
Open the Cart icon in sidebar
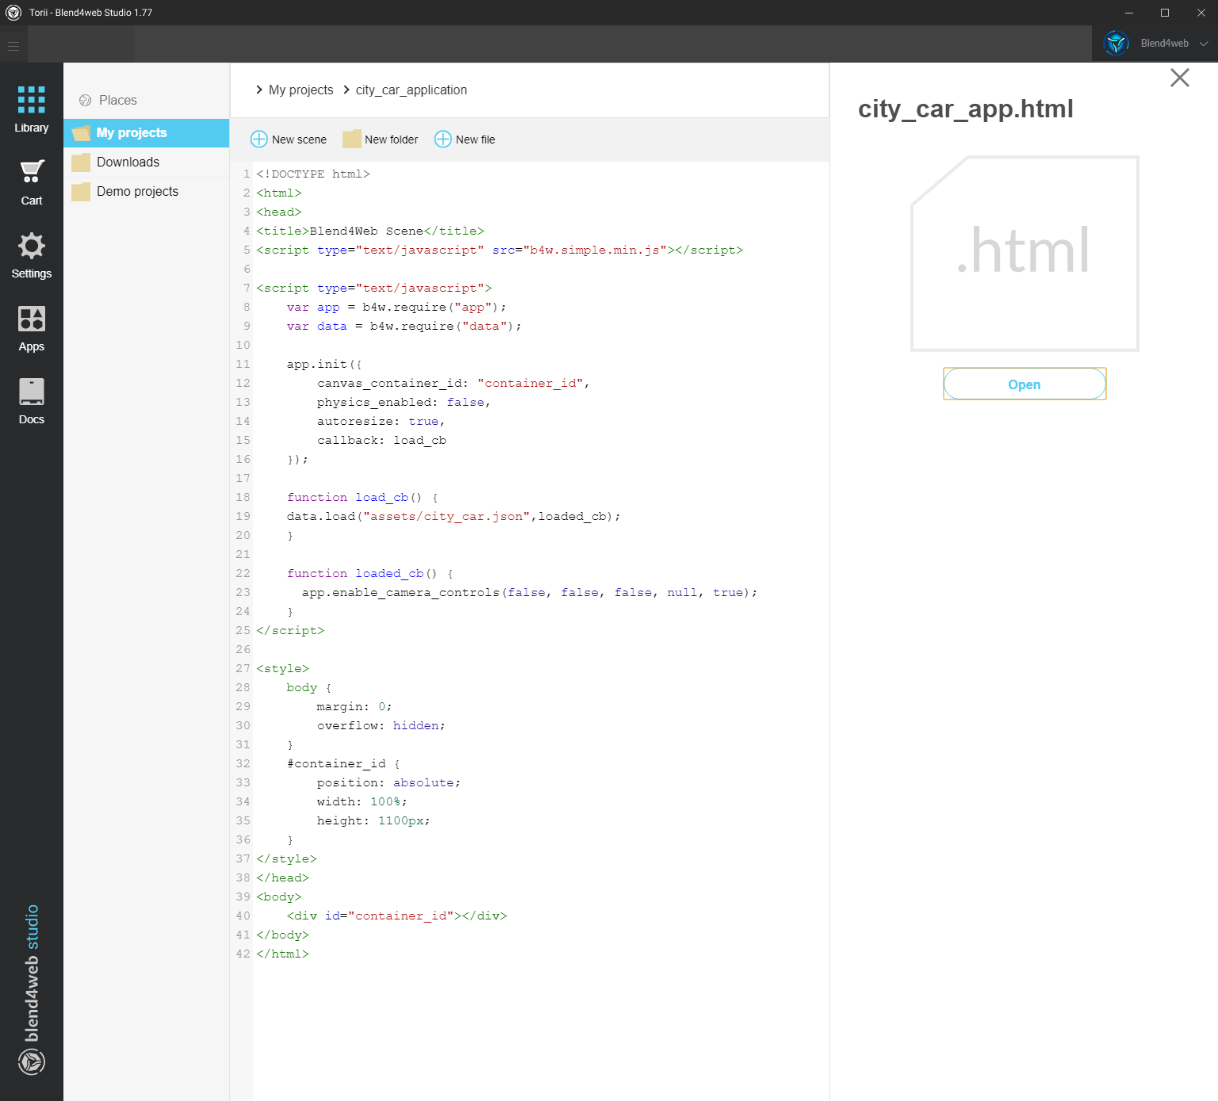[x=32, y=171]
